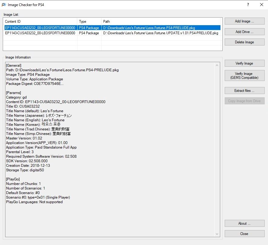Image resolution: width=268 pixels, height=245 pixels.
Task: Click the Master Version: 01.02 line
Action: click(24, 138)
